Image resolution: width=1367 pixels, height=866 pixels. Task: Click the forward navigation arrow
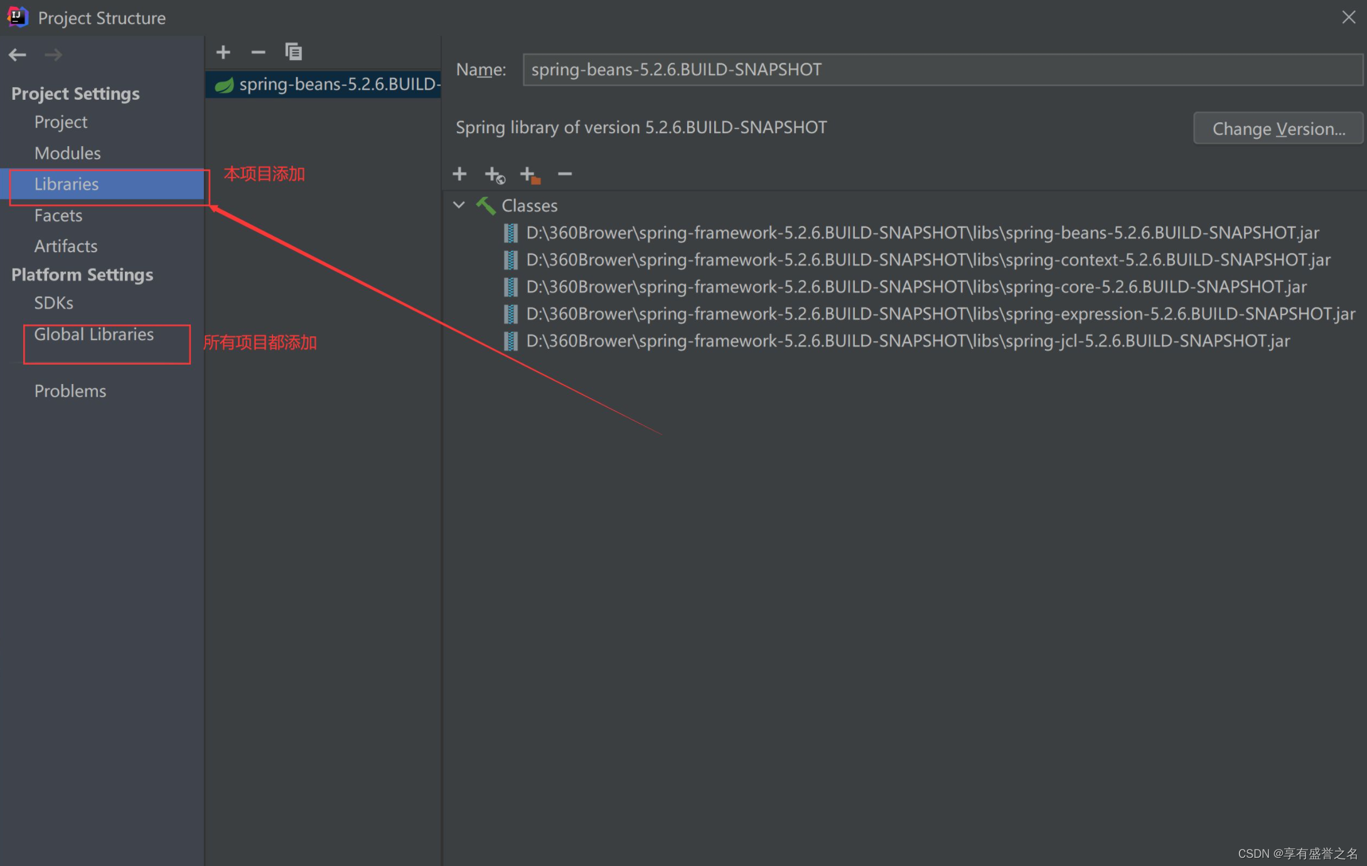pos(53,55)
